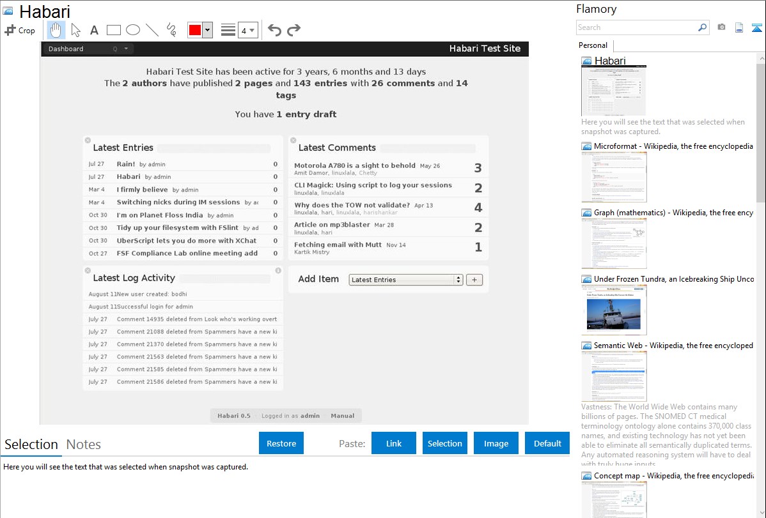Open the Habari snapshot thumbnail
766x518 pixels.
tap(614, 90)
